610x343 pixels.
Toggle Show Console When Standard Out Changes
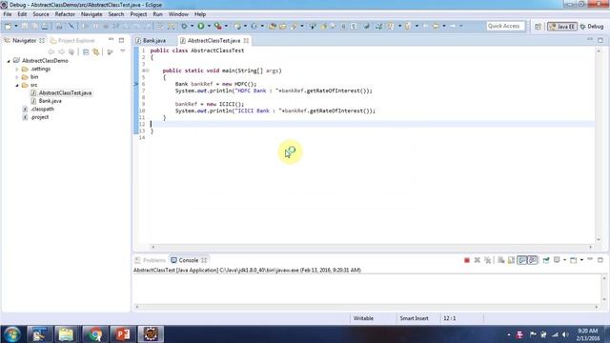[521, 260]
